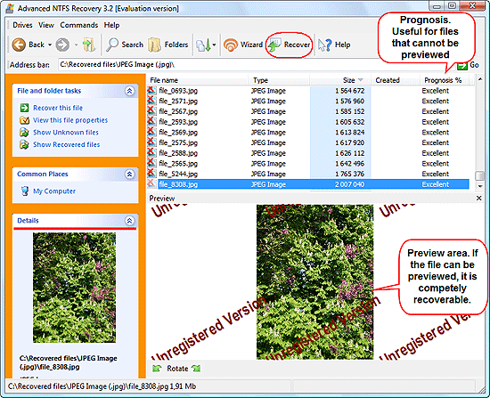Screen dimensions: 490x398
Task: Open the Drives menu
Action: [x=22, y=25]
